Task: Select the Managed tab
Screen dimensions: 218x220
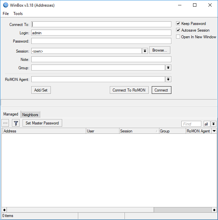Action: (x=11, y=114)
